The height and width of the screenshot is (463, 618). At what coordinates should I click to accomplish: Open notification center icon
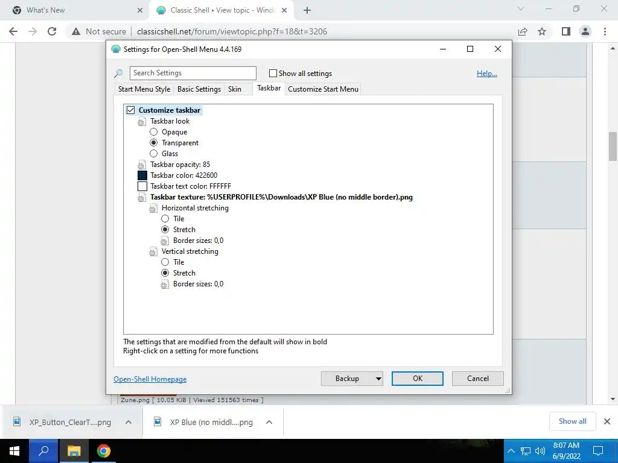[598, 451]
